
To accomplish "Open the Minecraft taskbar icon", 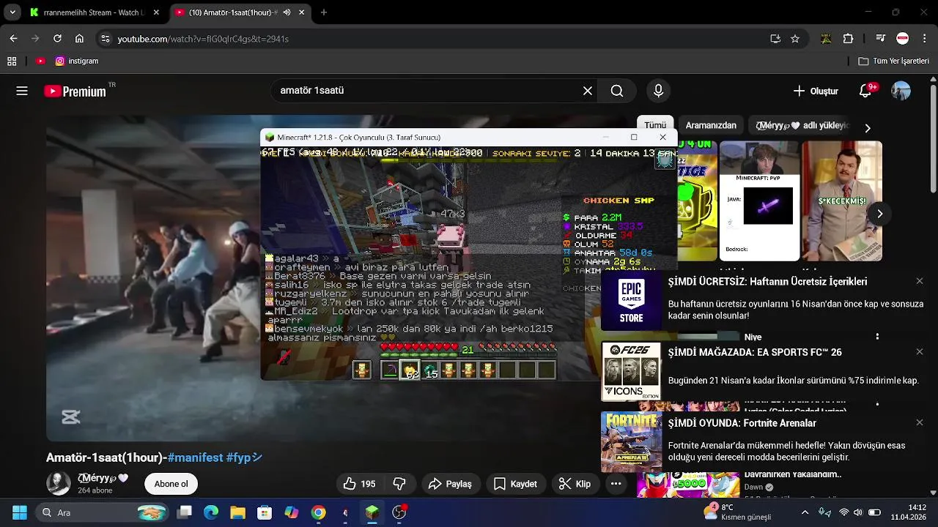I will tap(372, 512).
